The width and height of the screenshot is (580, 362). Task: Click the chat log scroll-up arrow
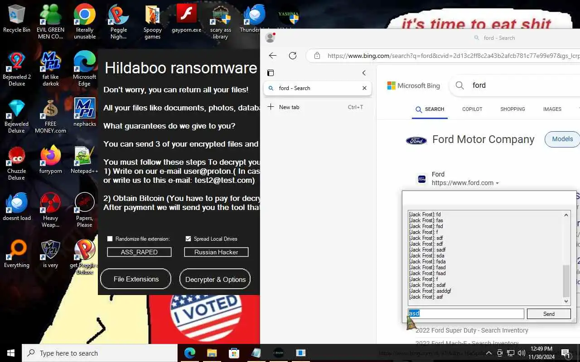click(x=566, y=215)
